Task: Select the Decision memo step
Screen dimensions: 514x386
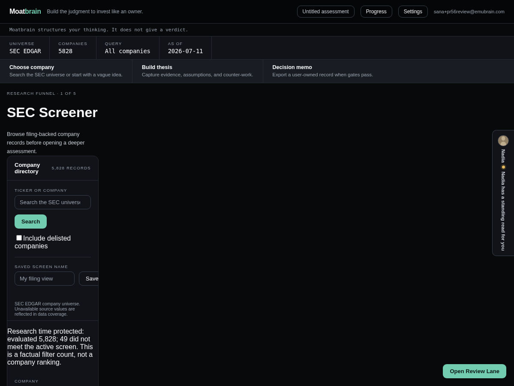Action: pos(322,71)
